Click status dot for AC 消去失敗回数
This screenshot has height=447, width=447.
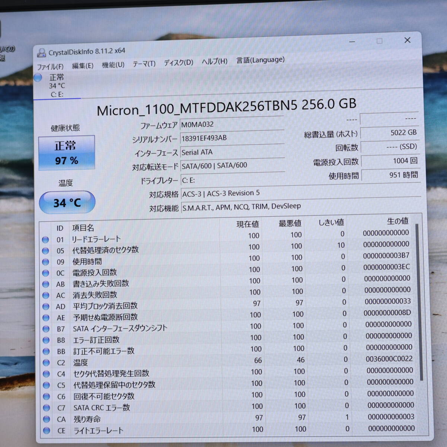click(x=46, y=295)
